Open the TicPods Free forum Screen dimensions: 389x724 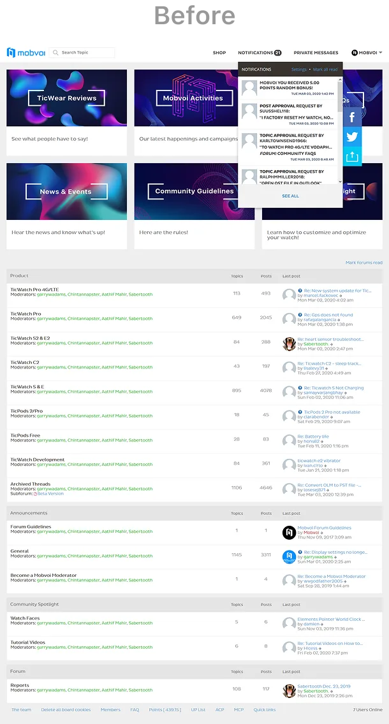tap(26, 435)
